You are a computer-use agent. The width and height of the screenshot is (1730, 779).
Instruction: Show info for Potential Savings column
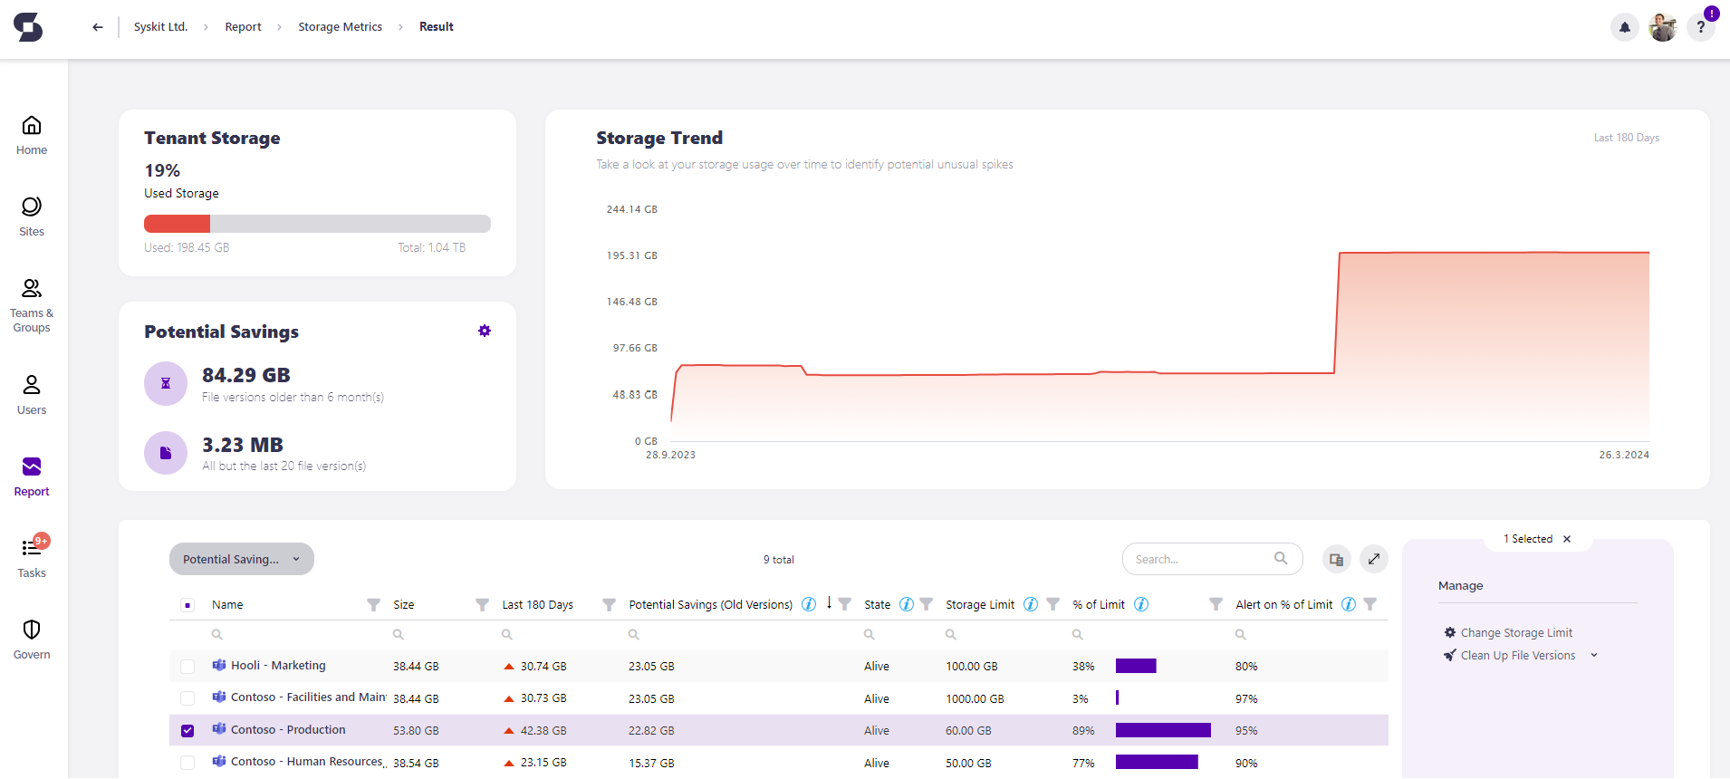809,604
